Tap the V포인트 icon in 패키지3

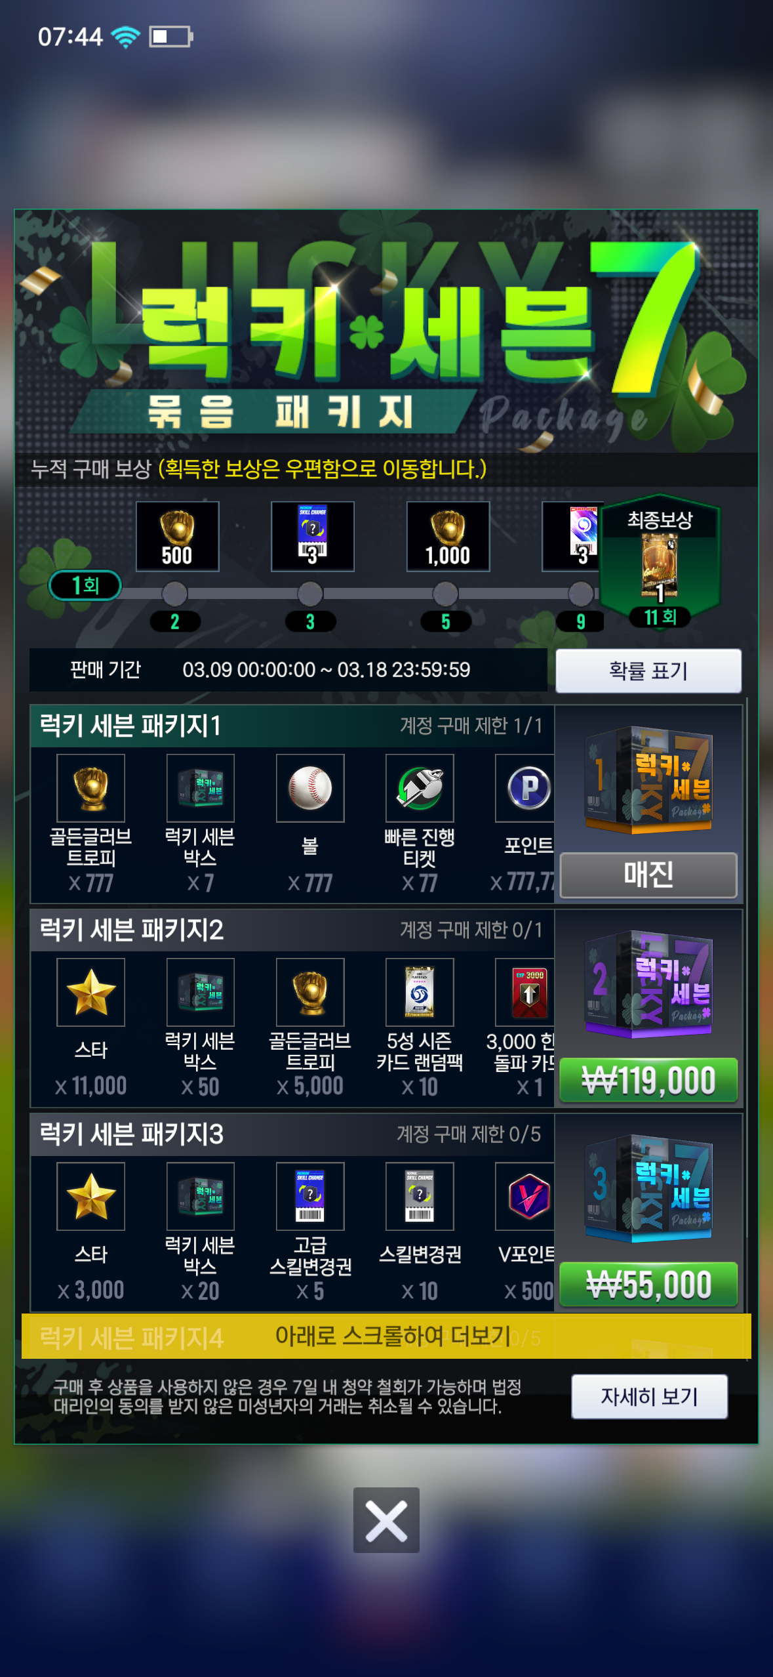tap(526, 1196)
